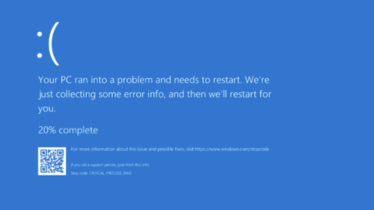Click the top-left finder square of QR code

click(44, 153)
